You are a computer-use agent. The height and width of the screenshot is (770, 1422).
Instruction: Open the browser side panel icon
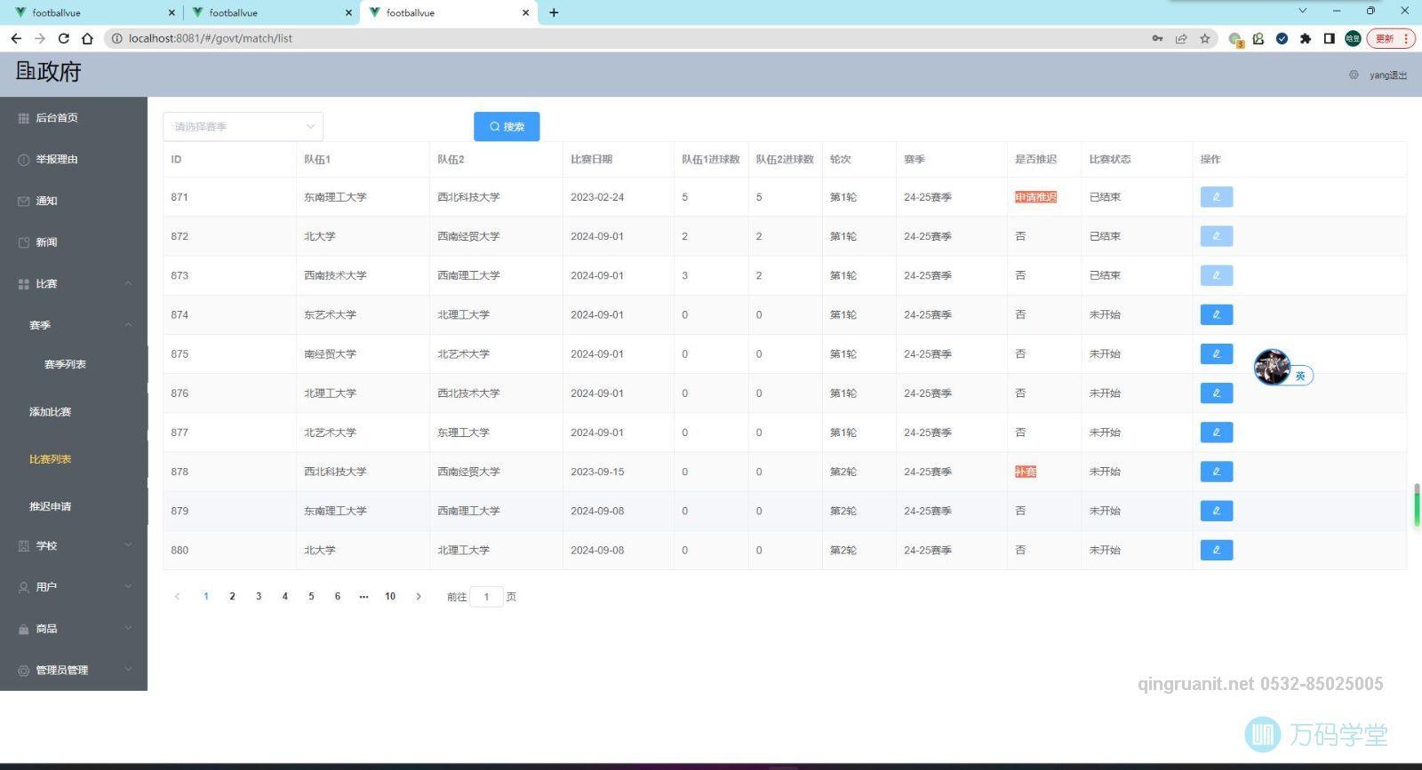1330,38
